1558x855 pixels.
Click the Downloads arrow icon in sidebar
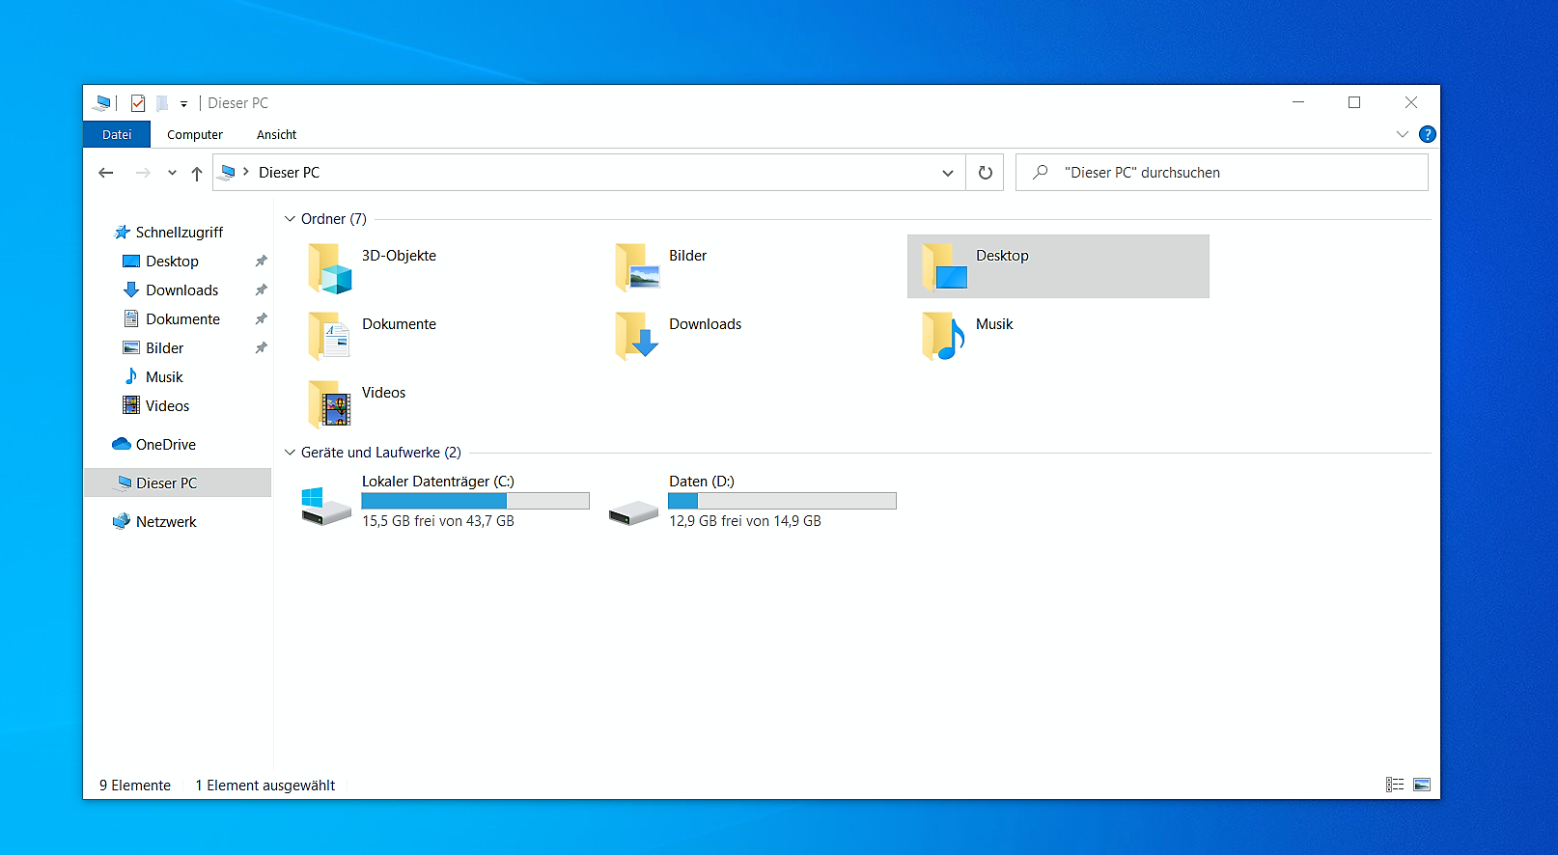(x=131, y=290)
